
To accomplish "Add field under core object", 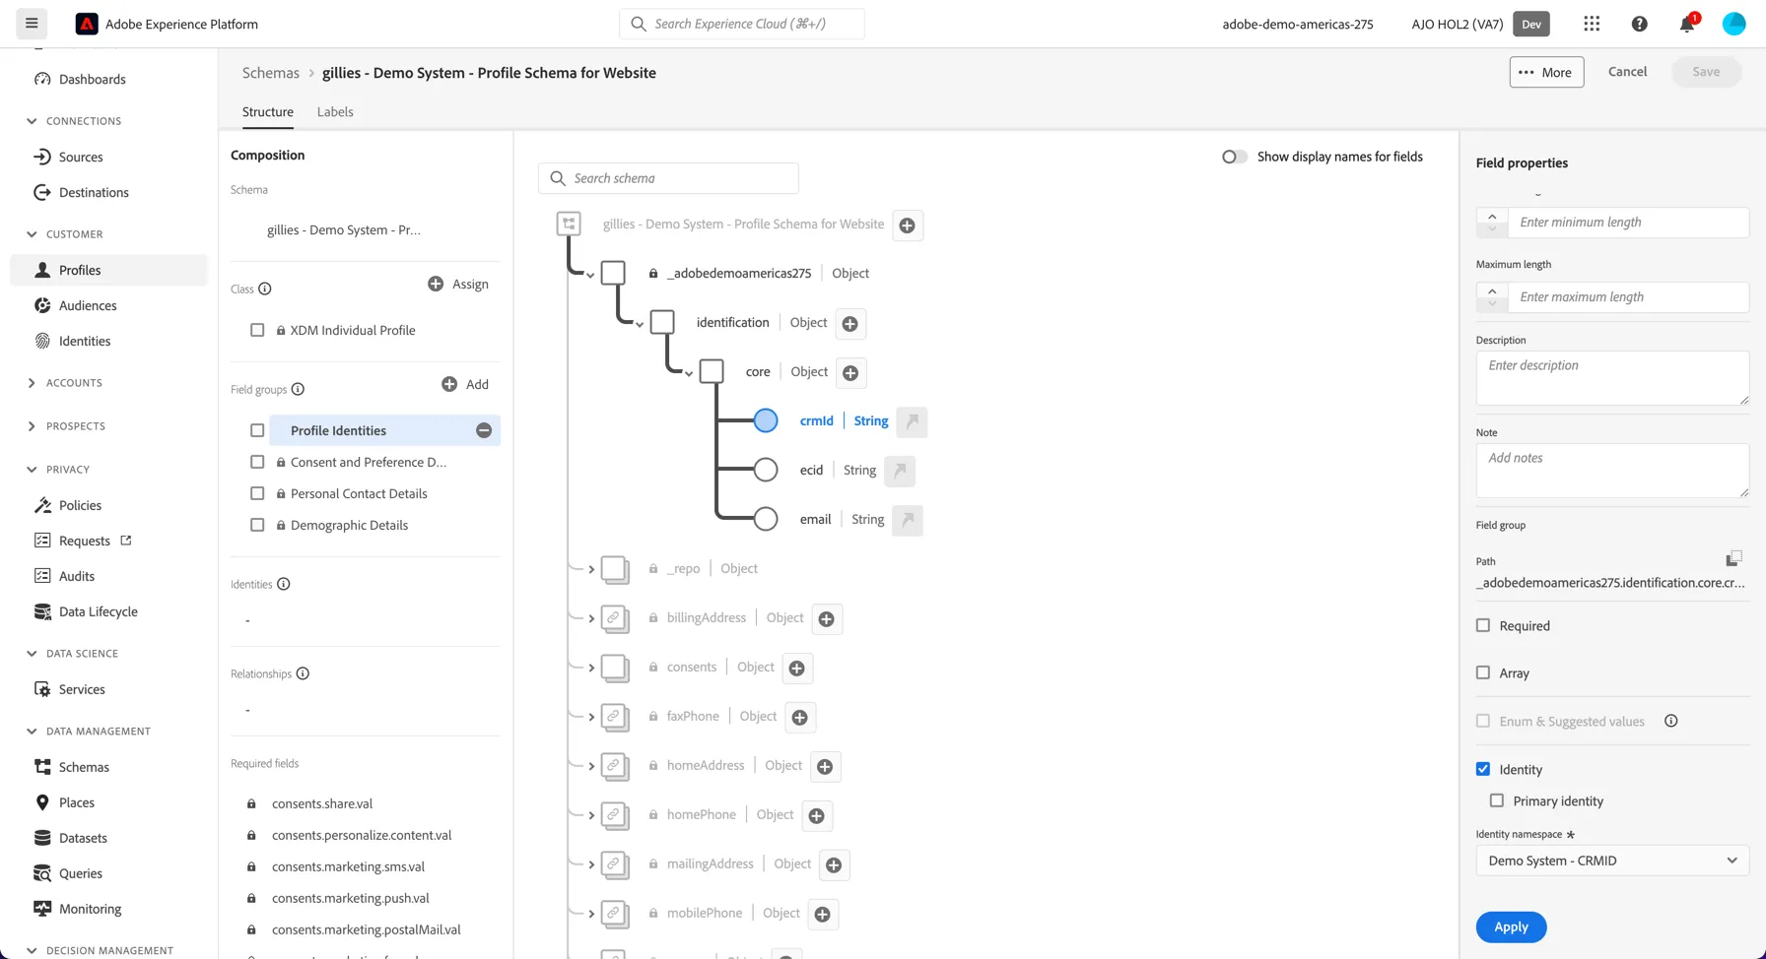I will tap(850, 373).
